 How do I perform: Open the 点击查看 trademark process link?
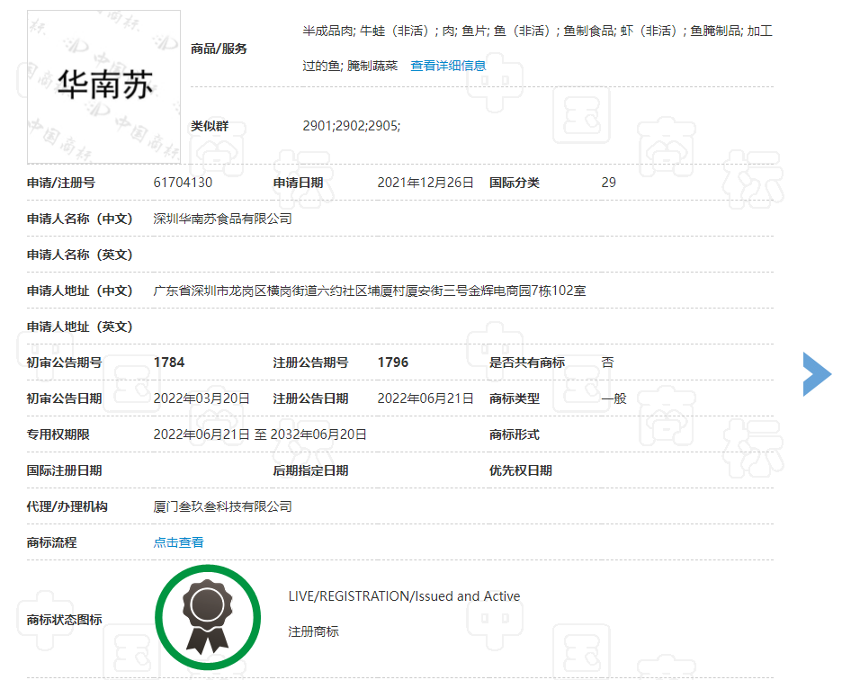point(178,542)
